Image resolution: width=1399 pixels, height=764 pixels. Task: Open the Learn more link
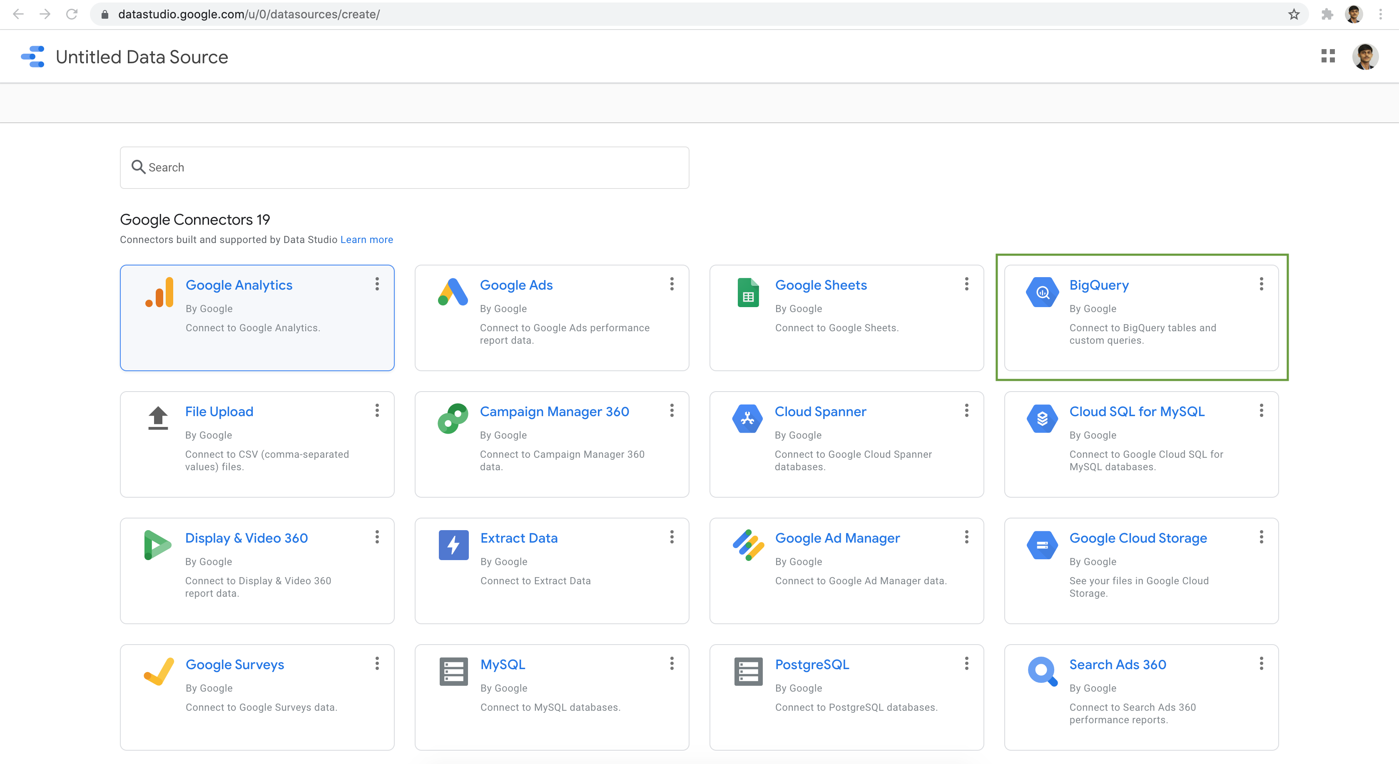click(x=366, y=239)
